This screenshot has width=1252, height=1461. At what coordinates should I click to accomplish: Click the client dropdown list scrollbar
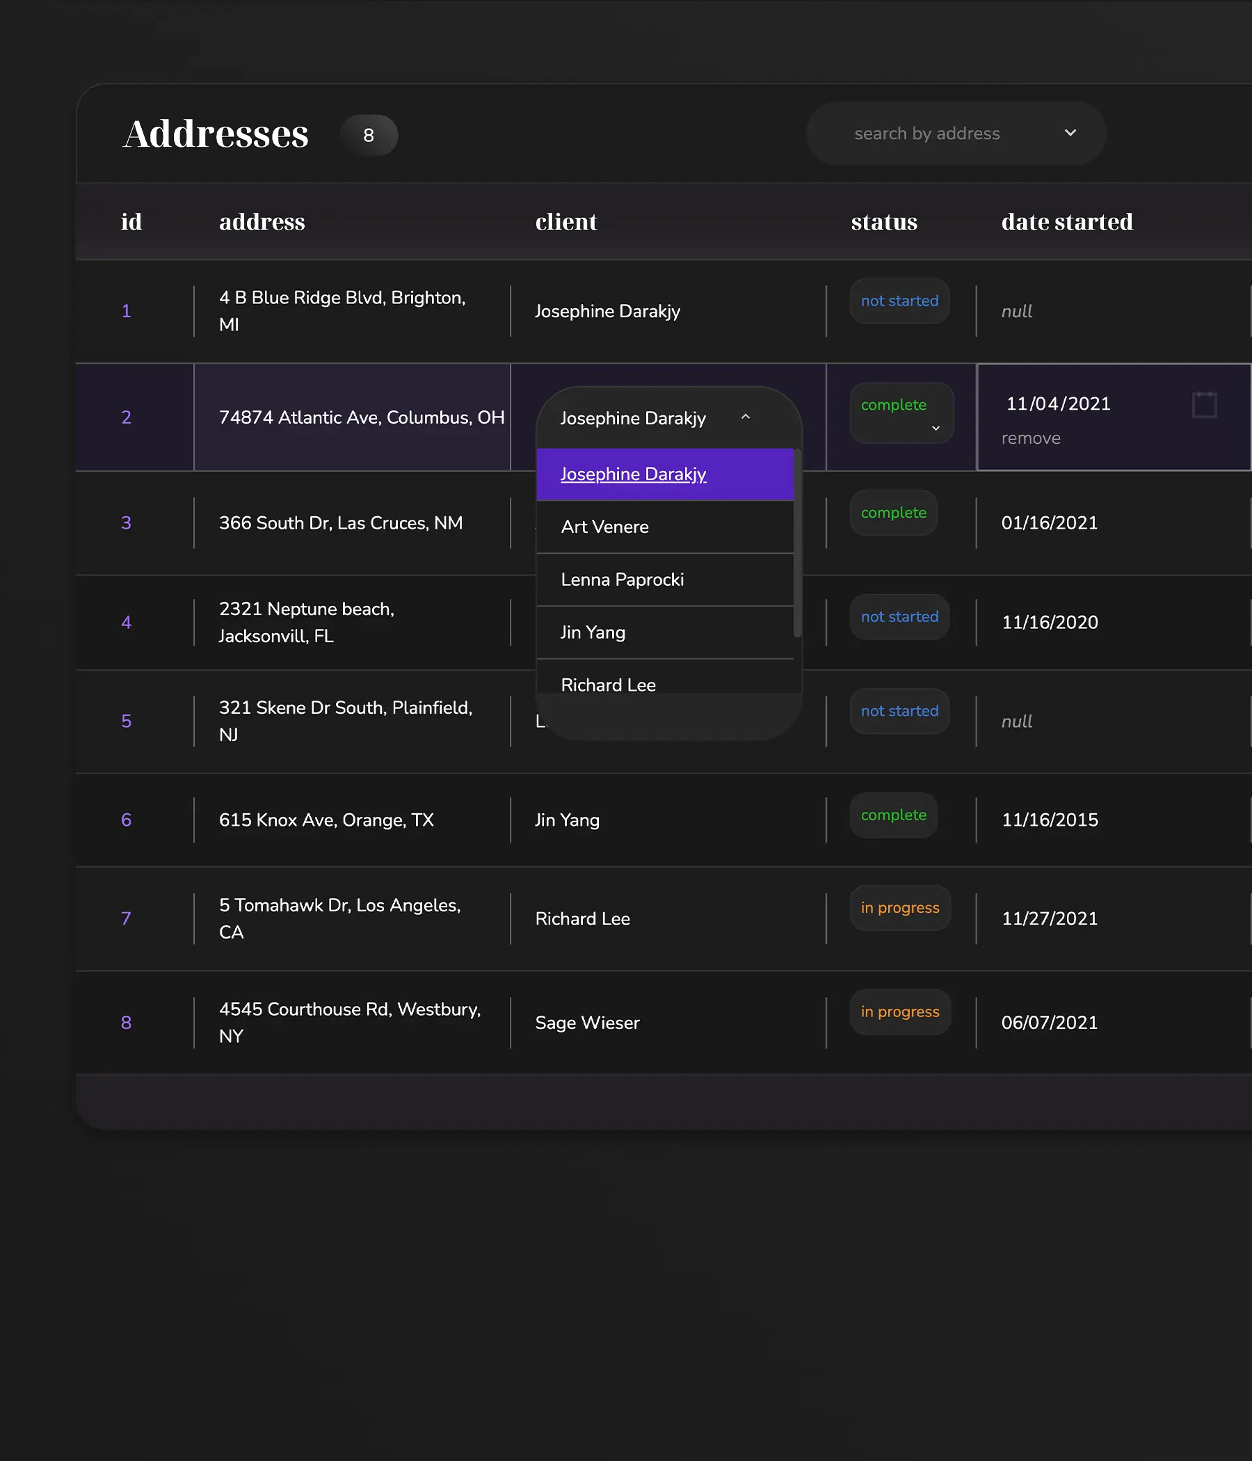(x=797, y=543)
